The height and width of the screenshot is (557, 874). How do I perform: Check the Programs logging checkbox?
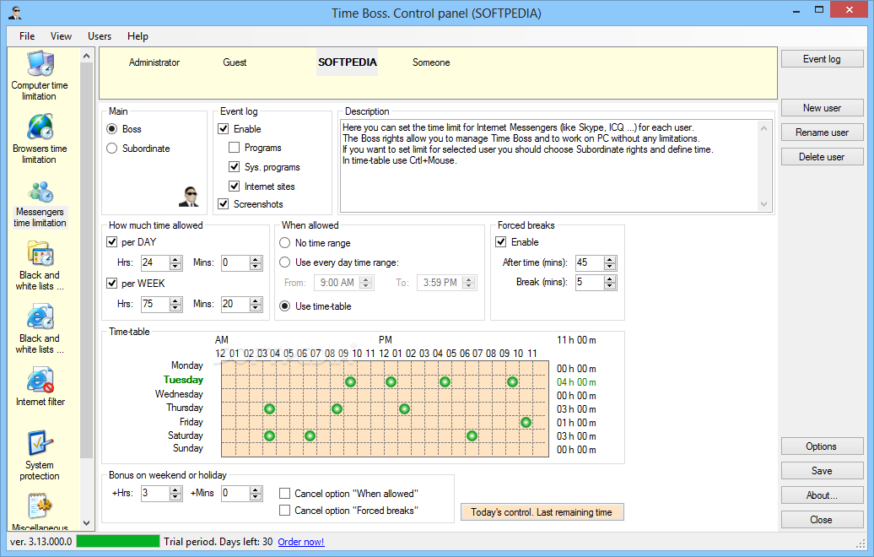(x=235, y=148)
